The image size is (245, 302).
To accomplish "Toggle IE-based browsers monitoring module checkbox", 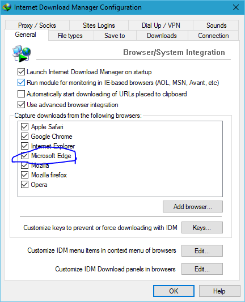I will [21, 83].
